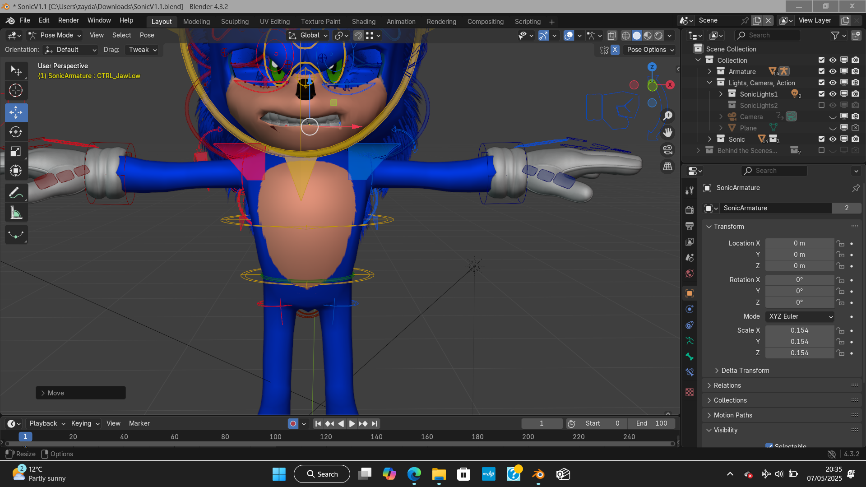
Task: Open the Keying popover in timeline
Action: click(x=85, y=424)
